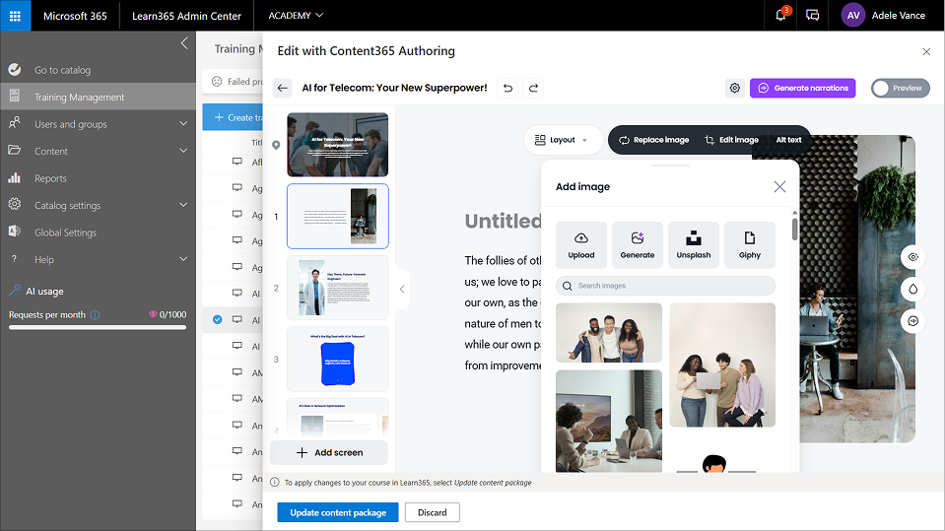This screenshot has width=945, height=531.
Task: Click Update content package button
Action: [x=338, y=512]
